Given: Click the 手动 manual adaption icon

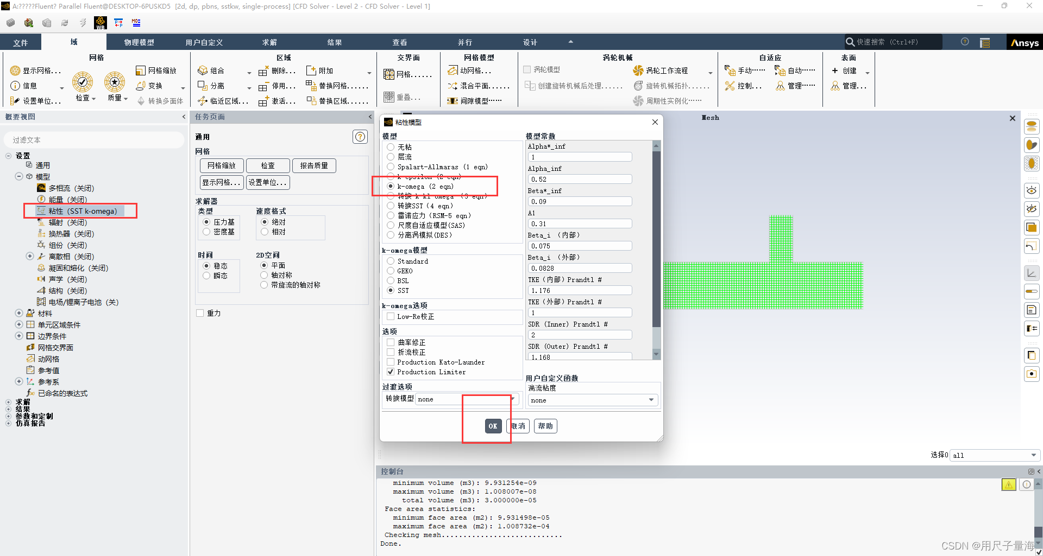Looking at the screenshot, I should (730, 71).
